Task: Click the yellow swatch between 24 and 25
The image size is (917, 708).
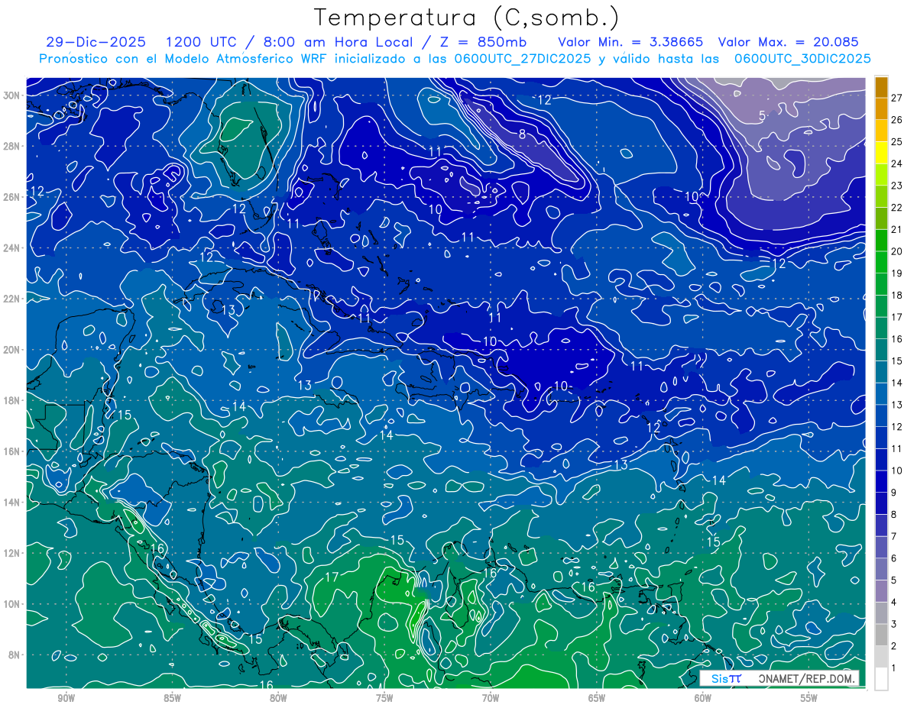Action: [881, 153]
